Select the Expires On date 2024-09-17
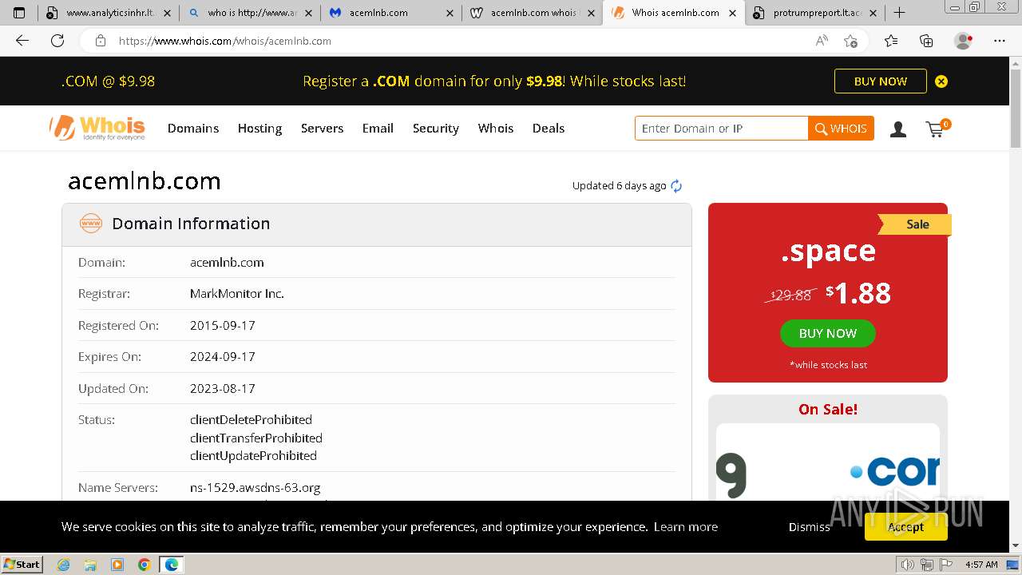This screenshot has width=1022, height=575. tap(223, 357)
